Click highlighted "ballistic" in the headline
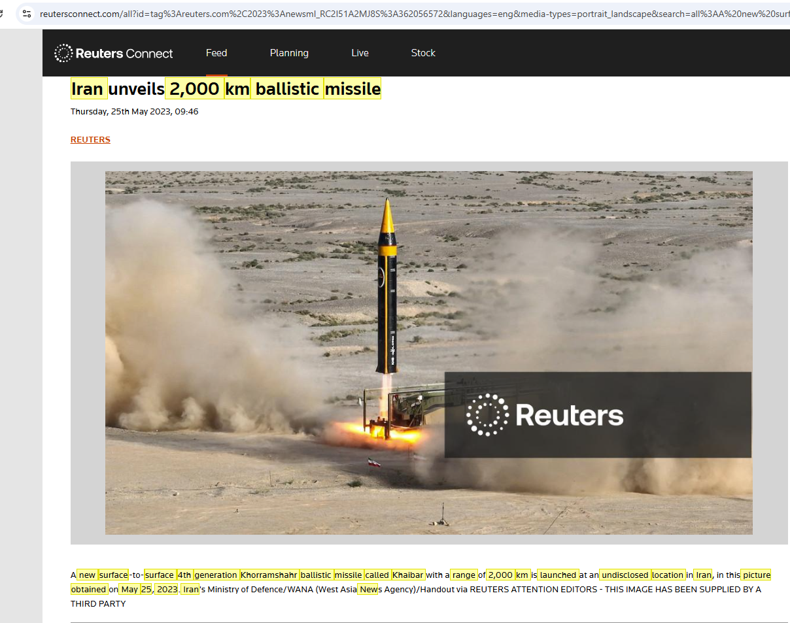The width and height of the screenshot is (790, 623). point(287,89)
